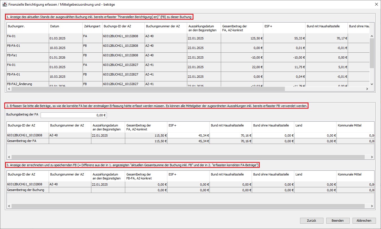Close the Finanzielle Berichtigung dialog window
381x229 pixels.
click(x=376, y=5)
